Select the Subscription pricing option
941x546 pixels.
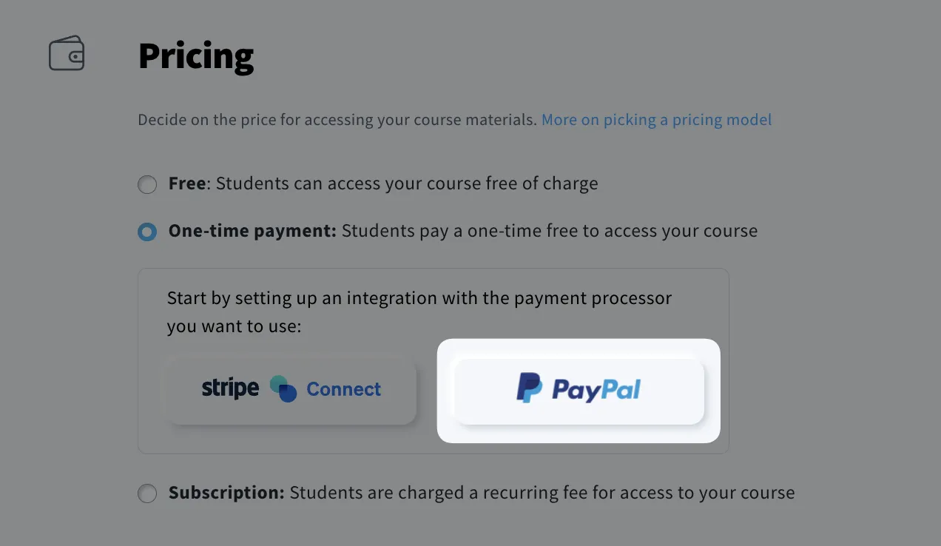point(147,493)
